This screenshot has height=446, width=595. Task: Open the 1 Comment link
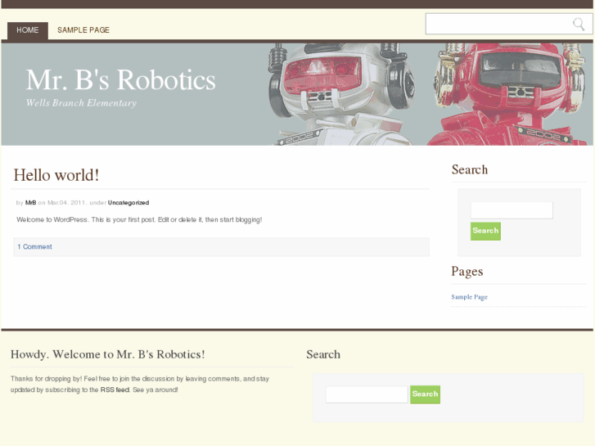[34, 246]
